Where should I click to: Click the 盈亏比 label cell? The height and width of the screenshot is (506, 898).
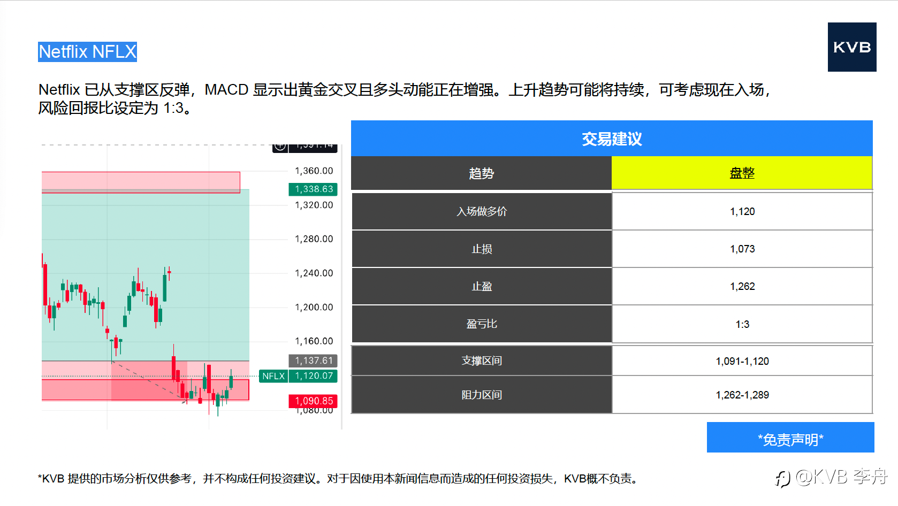pyautogui.click(x=482, y=324)
